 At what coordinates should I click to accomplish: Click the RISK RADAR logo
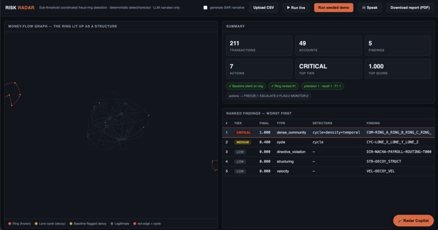20,8
